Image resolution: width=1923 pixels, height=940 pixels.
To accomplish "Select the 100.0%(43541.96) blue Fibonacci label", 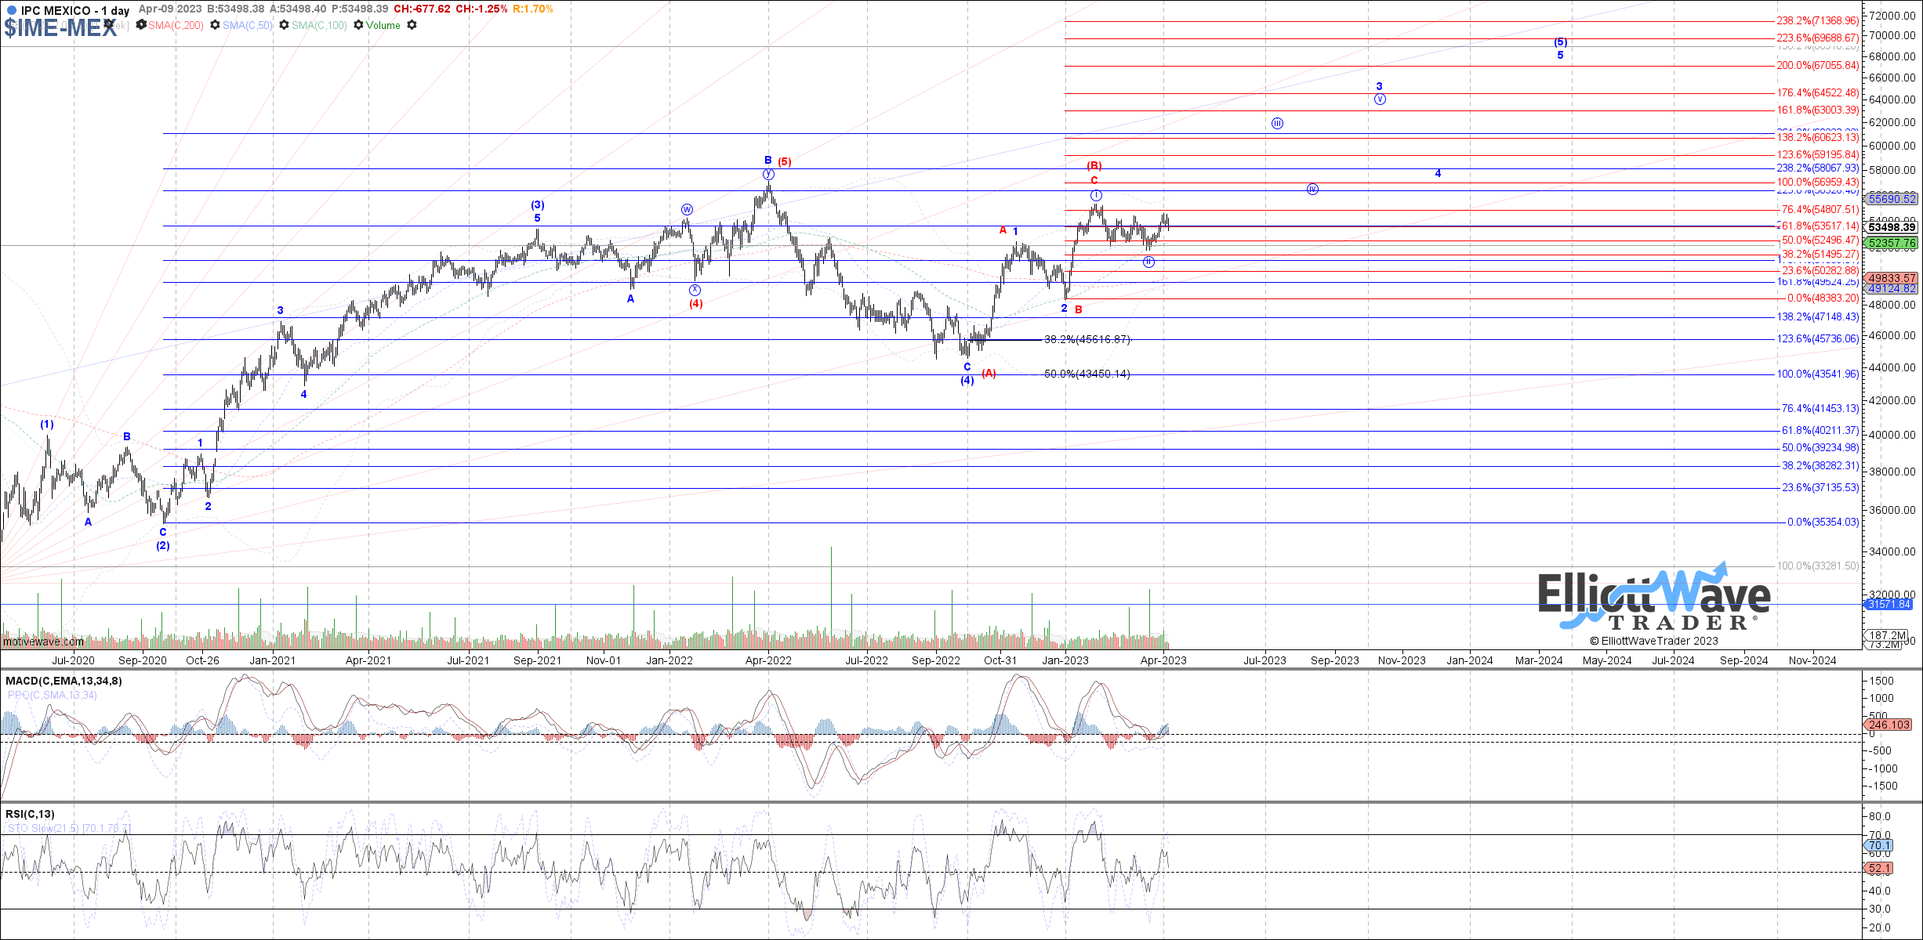I will 1818,374.
